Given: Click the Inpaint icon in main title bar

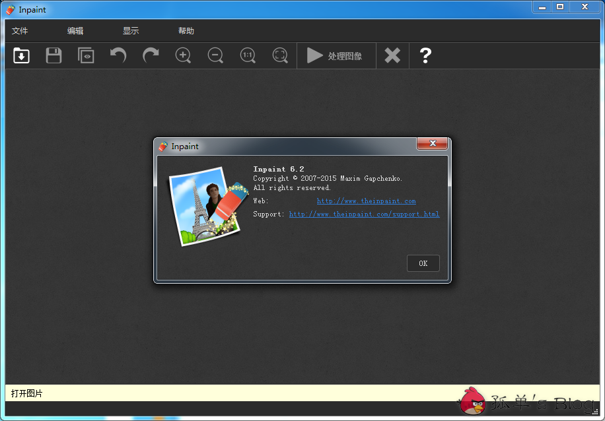Looking at the screenshot, I should 11,10.
